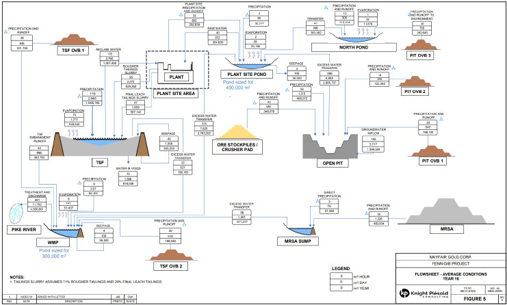Viewport: 507px width, 305px height.
Task: Click the Plant Site Pond basin graphic
Action: [x=252, y=63]
